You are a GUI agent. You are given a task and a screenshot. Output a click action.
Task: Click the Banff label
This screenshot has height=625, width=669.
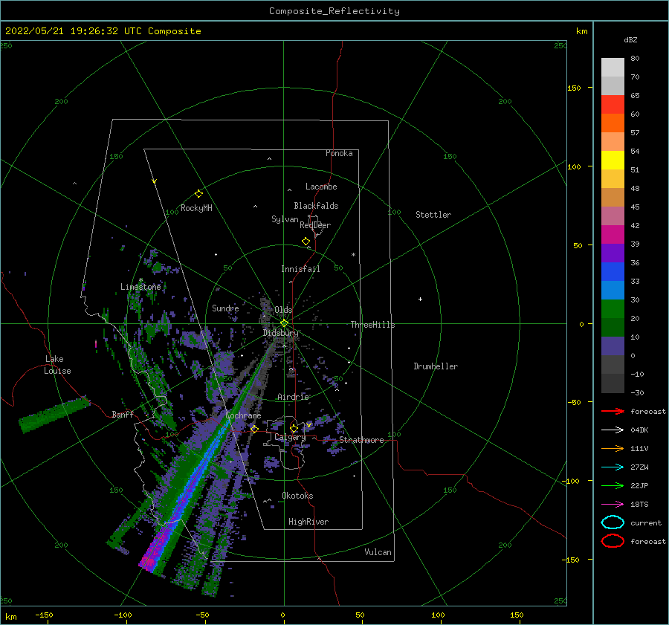[x=123, y=414]
